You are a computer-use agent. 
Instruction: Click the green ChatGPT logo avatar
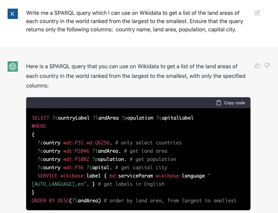13,67
